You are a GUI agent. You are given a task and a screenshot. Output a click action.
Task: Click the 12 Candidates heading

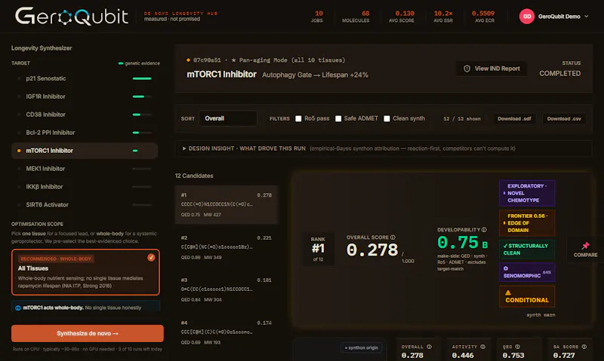[x=194, y=176]
